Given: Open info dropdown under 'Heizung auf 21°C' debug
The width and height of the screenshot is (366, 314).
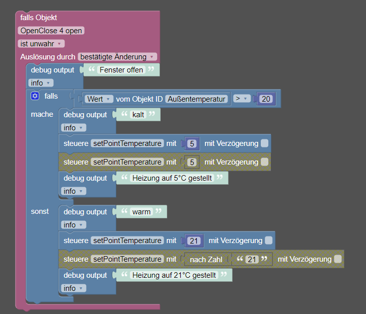Looking at the screenshot, I should click(74, 288).
